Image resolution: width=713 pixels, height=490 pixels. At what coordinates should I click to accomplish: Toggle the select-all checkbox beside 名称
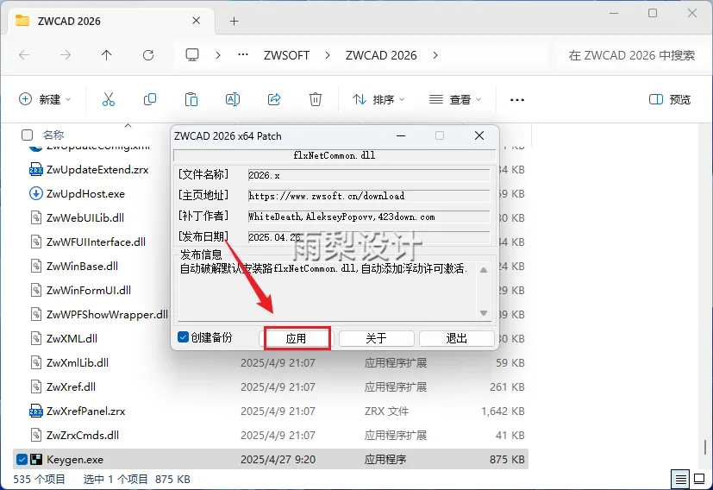[x=28, y=135]
